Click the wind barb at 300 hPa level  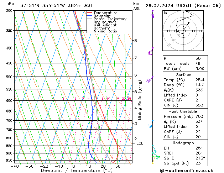pyautogui.click(x=152, y=14)
